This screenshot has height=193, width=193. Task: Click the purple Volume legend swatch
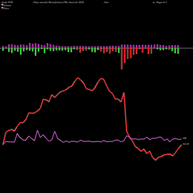pos(2,5)
